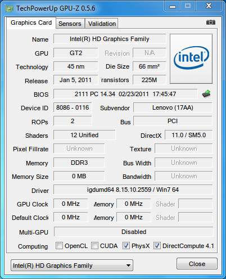Click the GPU-Z title bar app icon

(9, 8)
